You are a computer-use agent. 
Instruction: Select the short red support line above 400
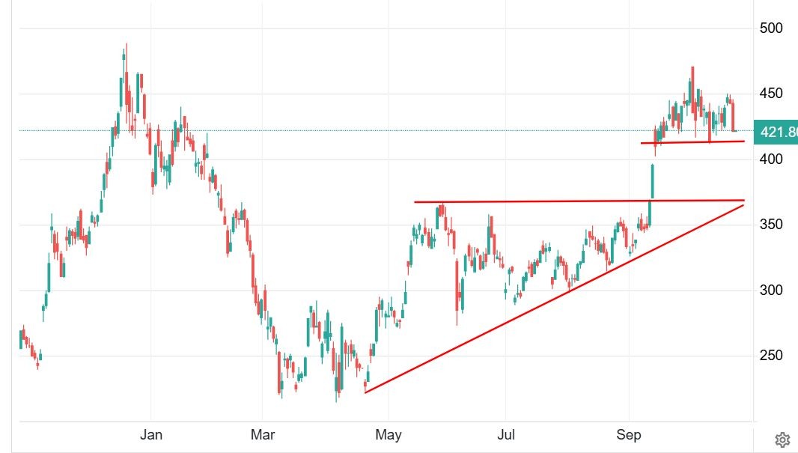(696, 142)
